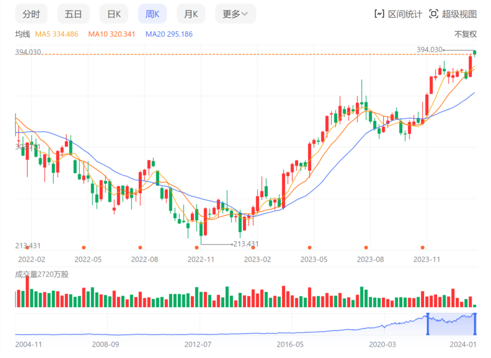491x358 pixels.
Task: Click the left handle of range slider
Action: pos(428,324)
